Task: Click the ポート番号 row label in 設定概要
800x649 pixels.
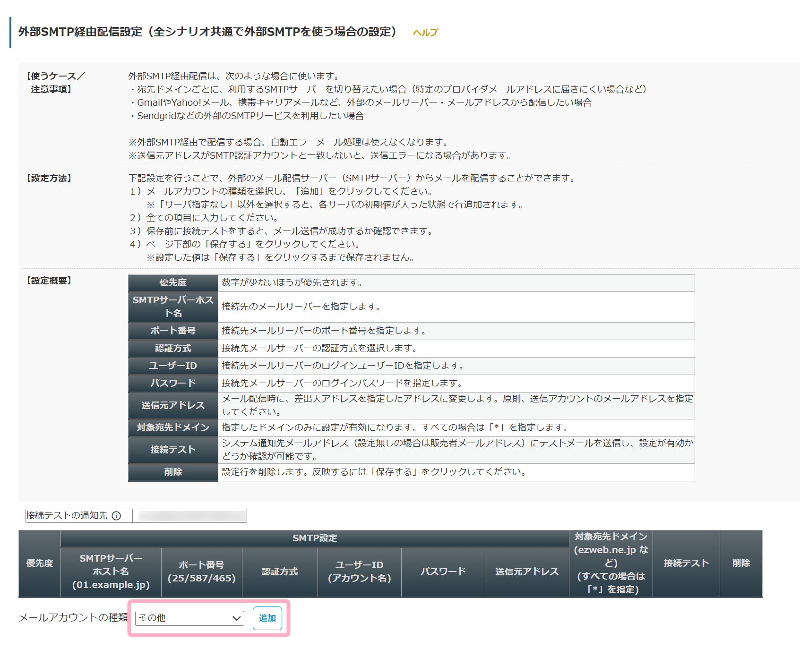Action: coord(173,331)
